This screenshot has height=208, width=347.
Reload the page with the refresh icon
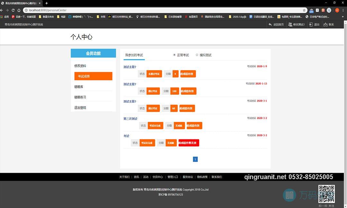click(x=13, y=10)
